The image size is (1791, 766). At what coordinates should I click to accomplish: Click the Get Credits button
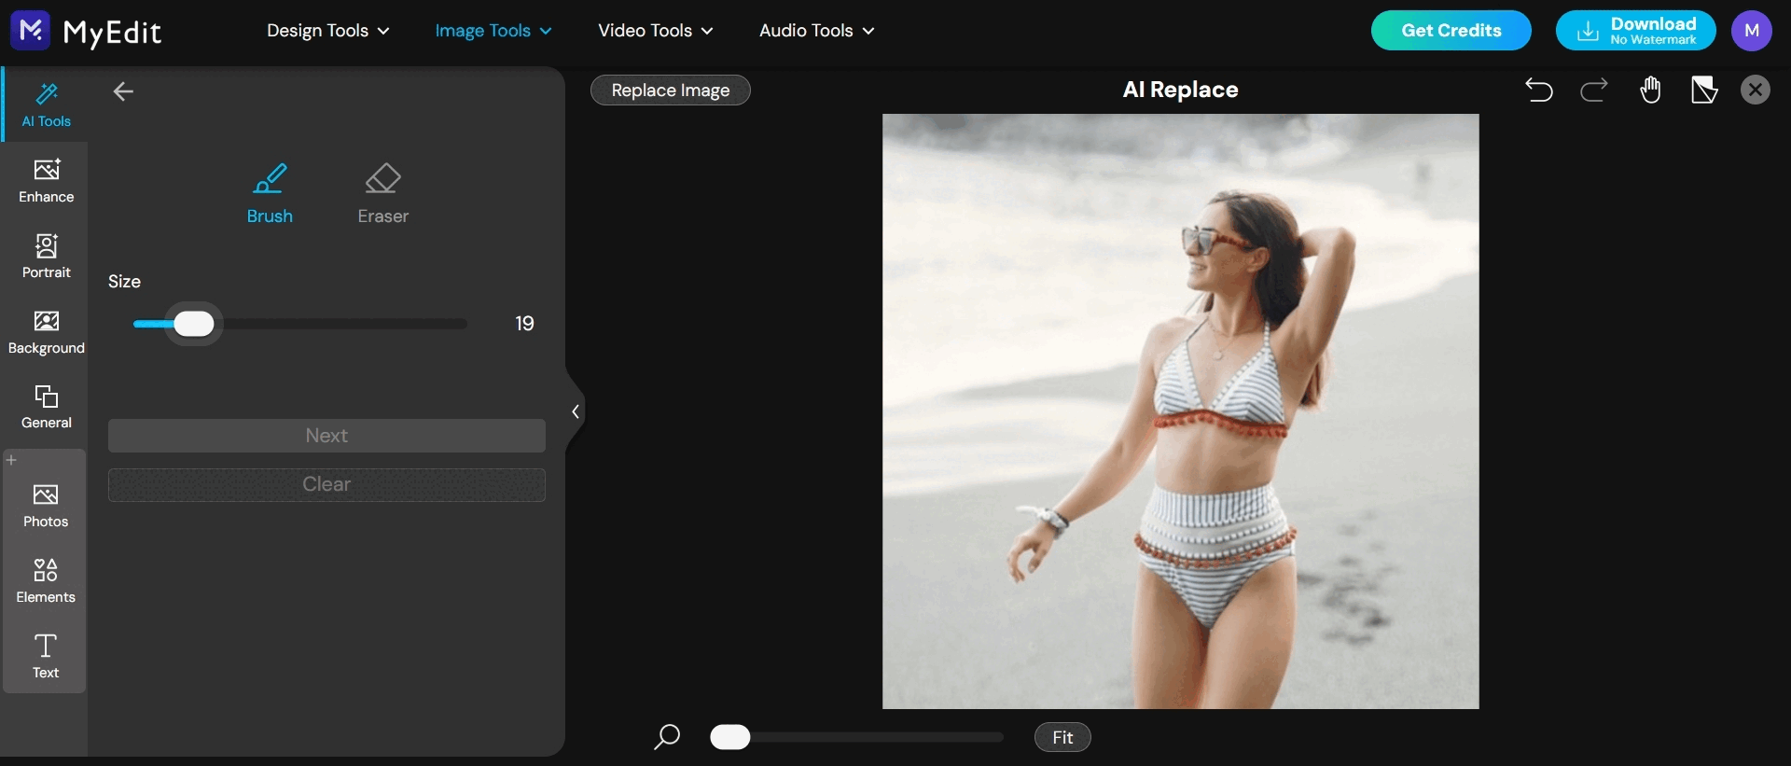click(1451, 31)
